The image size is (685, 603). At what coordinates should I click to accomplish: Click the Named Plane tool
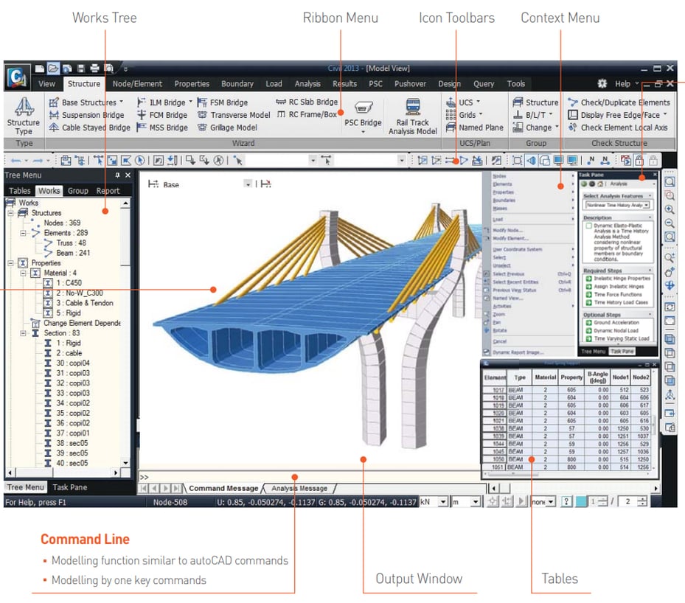coord(475,128)
